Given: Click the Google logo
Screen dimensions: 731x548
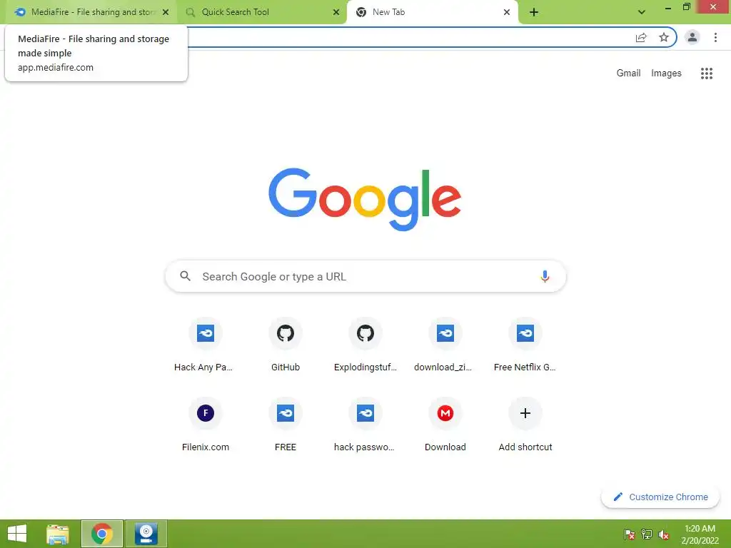Looking at the screenshot, I should 365,200.
